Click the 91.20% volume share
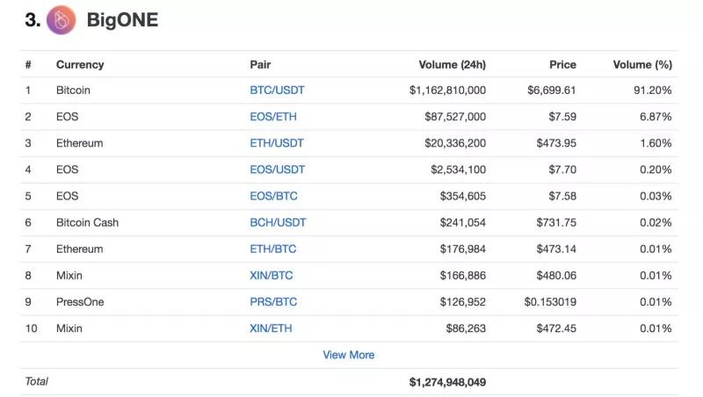 point(653,90)
